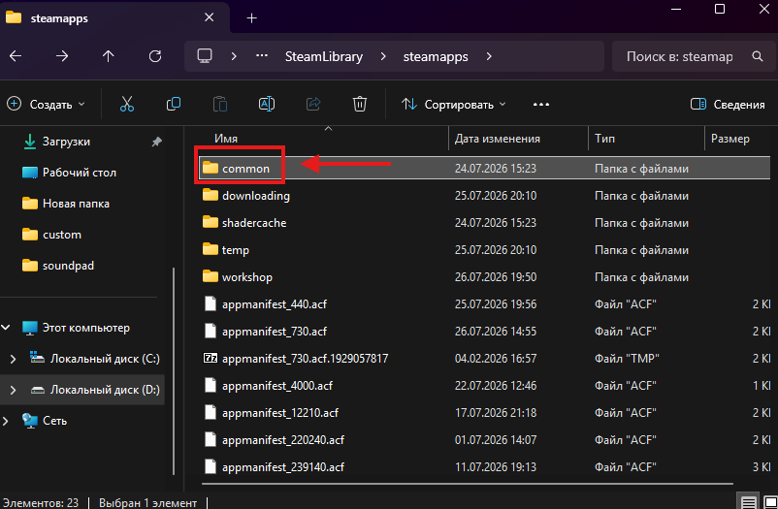The height and width of the screenshot is (509, 778).
Task: Click the This PC monitor icon in address bar
Action: pos(205,56)
